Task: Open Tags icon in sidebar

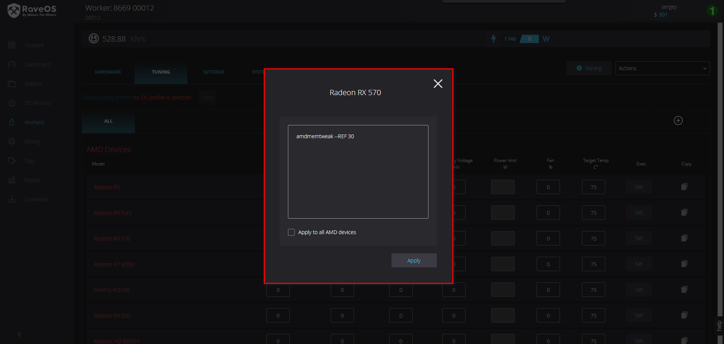Action: pyautogui.click(x=12, y=161)
